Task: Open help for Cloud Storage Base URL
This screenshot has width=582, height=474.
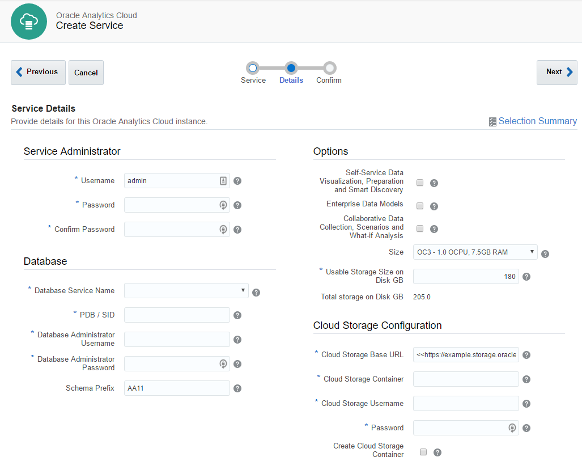Action: (x=526, y=355)
